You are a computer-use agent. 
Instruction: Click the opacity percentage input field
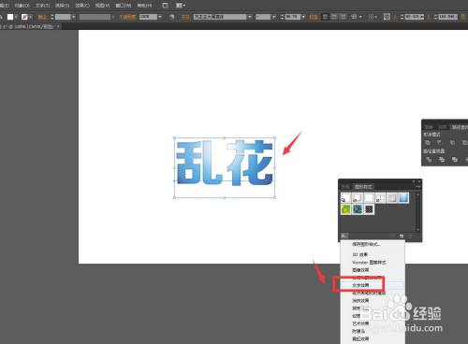[x=148, y=17]
